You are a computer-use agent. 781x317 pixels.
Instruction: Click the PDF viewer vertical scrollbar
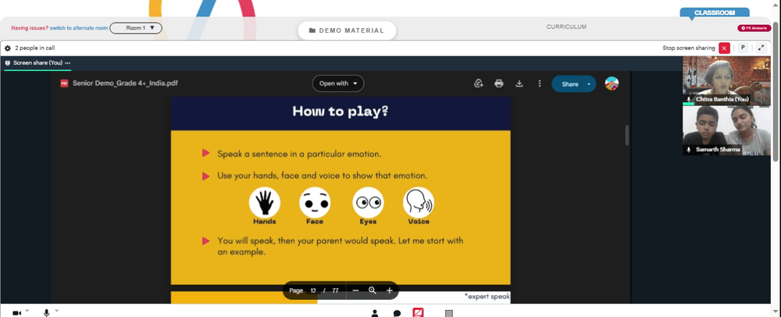click(x=626, y=135)
